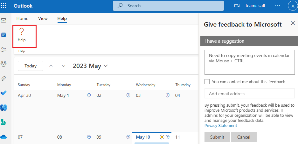298x144 pixels.
Task: Open To Do checkmark app
Action: (3, 93)
